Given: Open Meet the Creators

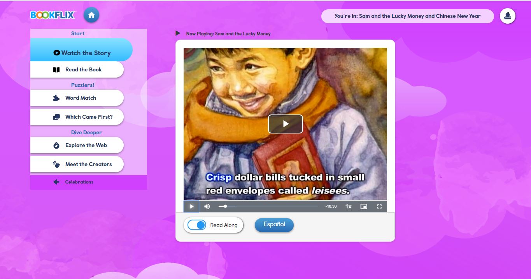Looking at the screenshot, I should [77, 164].
